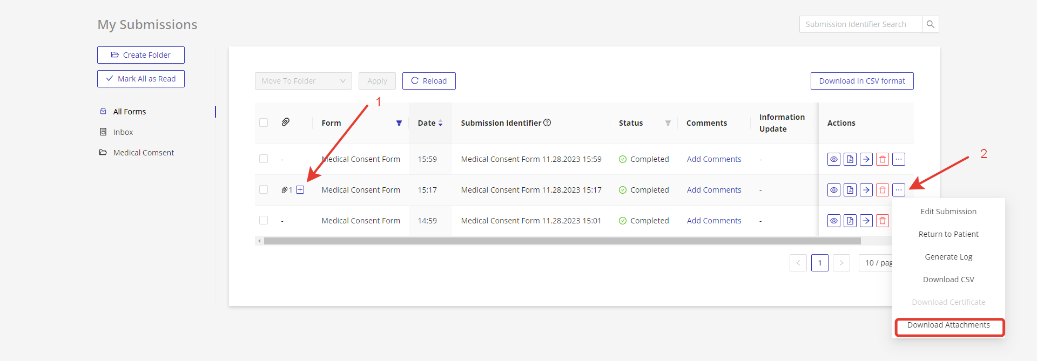
Task: Check the 14:59 submission row checkbox
Action: [264, 220]
